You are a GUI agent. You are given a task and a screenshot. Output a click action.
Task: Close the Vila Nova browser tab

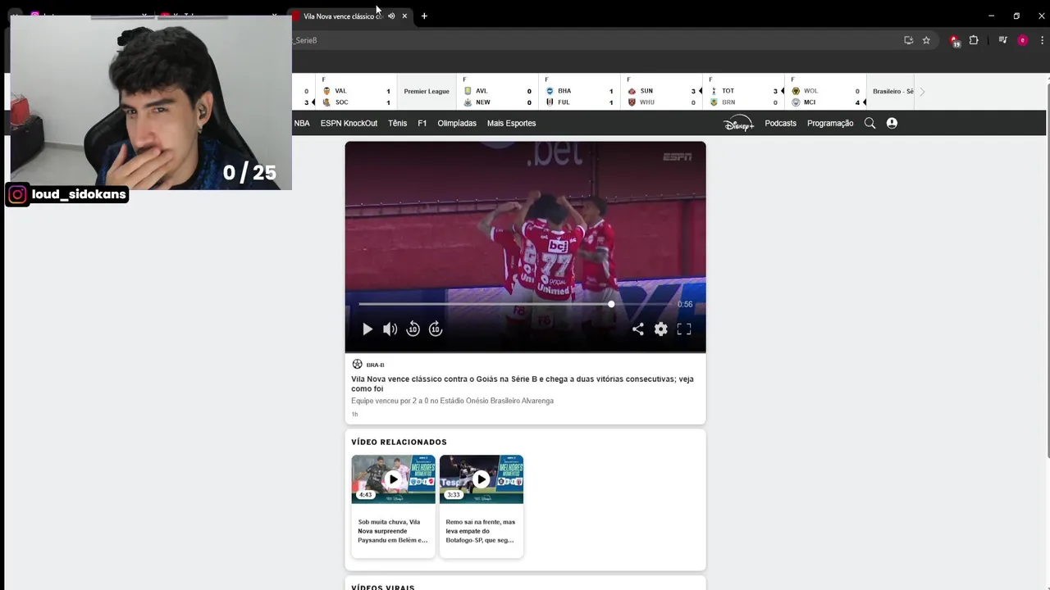(x=404, y=16)
